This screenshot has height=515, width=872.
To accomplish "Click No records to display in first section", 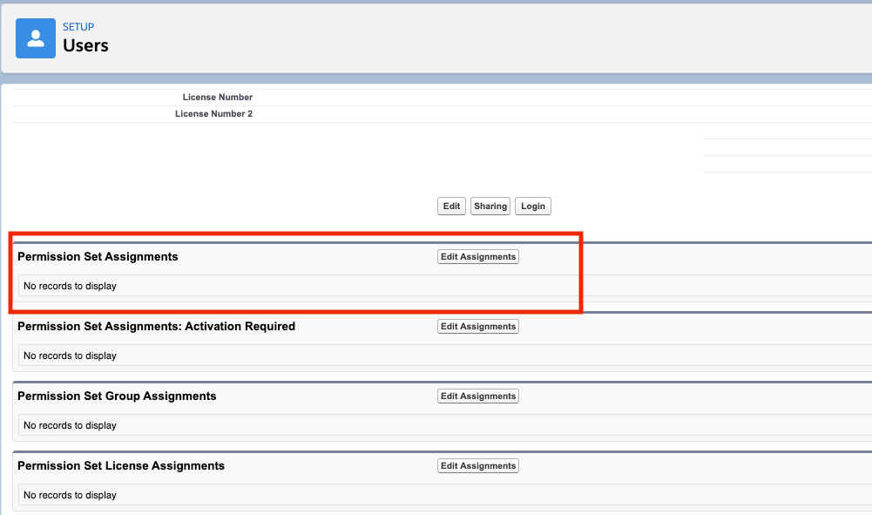I will (x=68, y=285).
